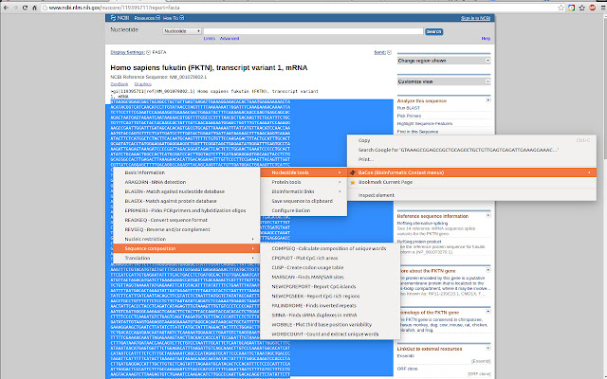Open the GenBank view link

click(x=120, y=84)
